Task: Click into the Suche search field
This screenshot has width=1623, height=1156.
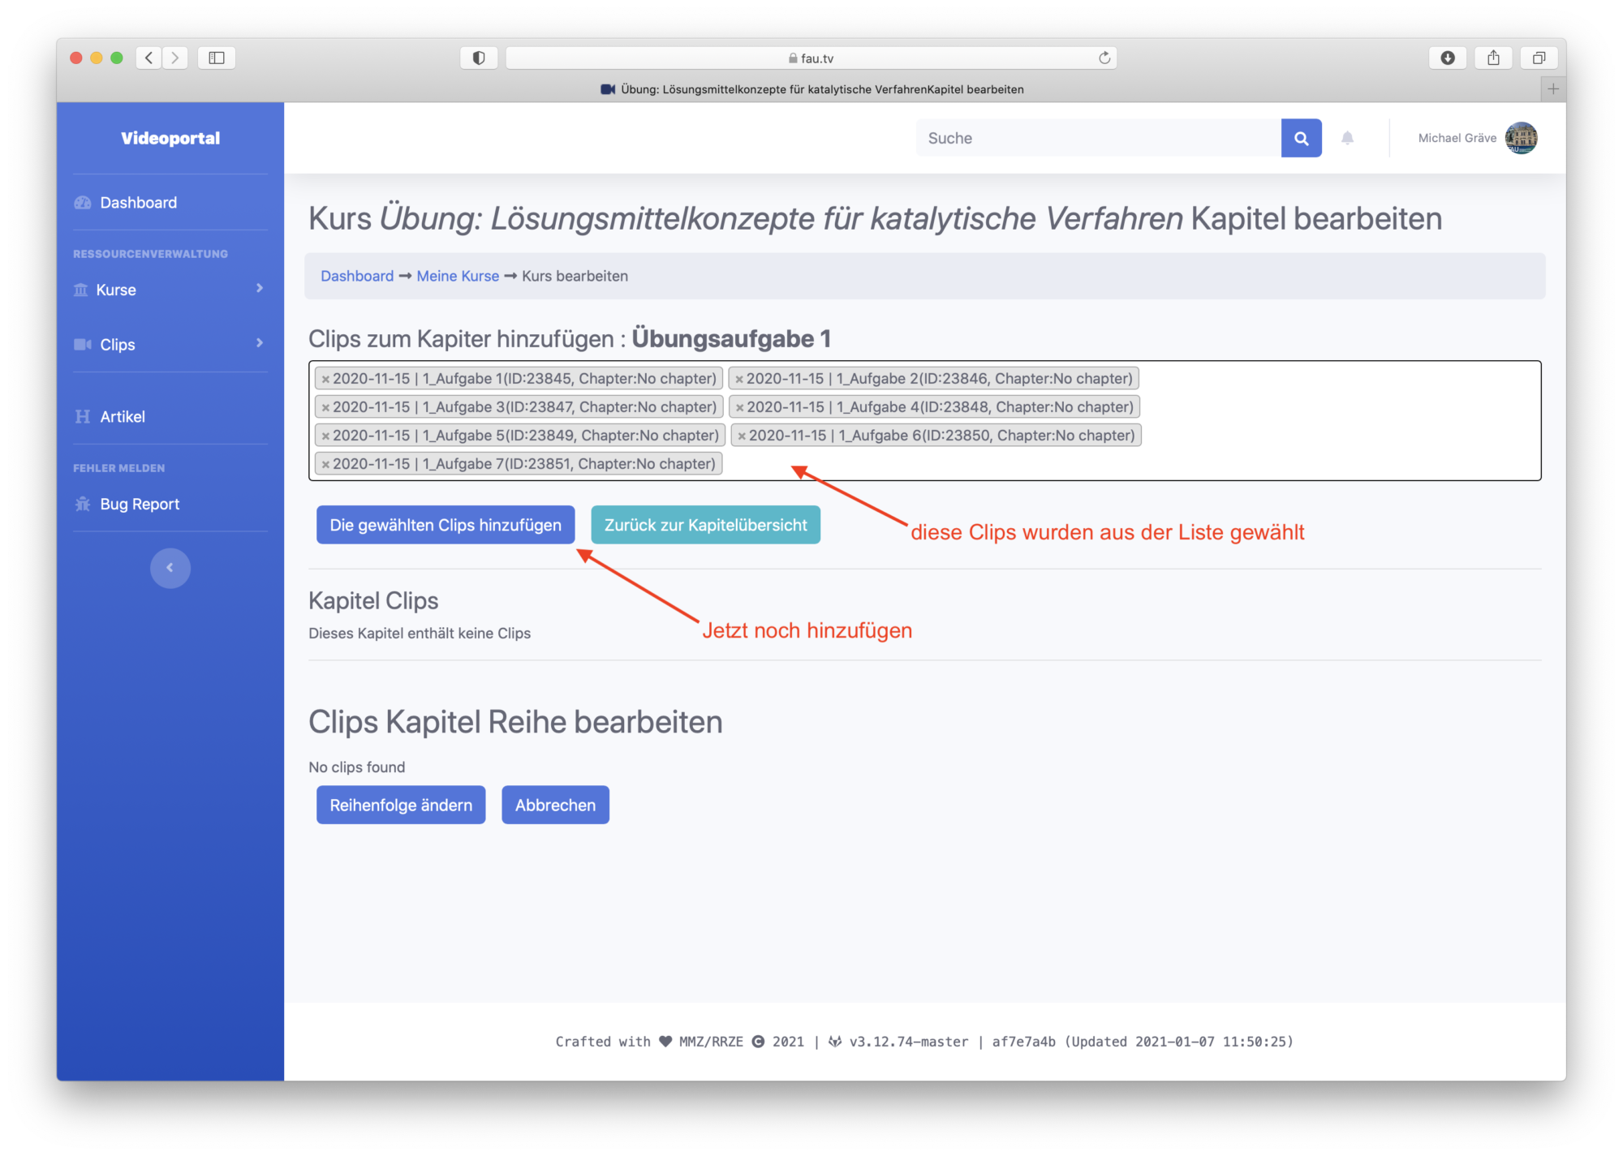Action: tap(1097, 138)
